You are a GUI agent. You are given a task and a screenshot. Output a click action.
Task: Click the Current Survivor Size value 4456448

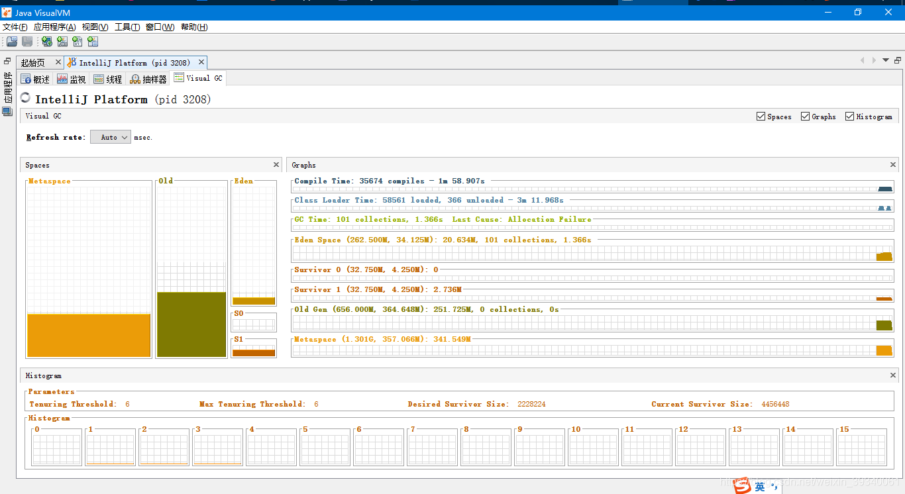click(x=775, y=404)
